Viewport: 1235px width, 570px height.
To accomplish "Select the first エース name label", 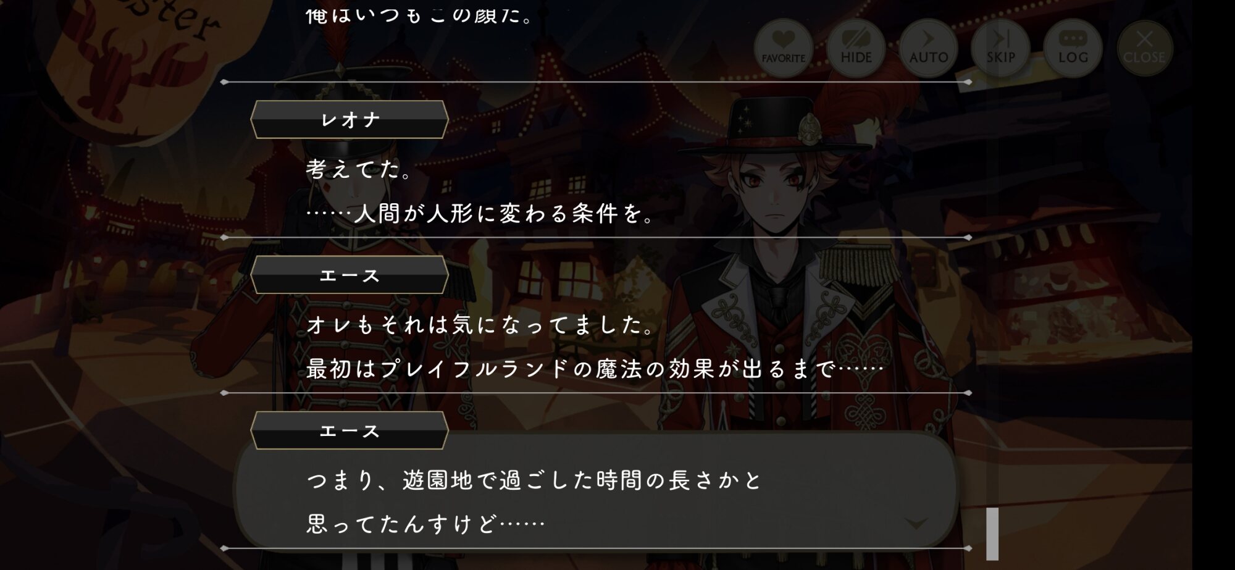I will pyautogui.click(x=350, y=275).
